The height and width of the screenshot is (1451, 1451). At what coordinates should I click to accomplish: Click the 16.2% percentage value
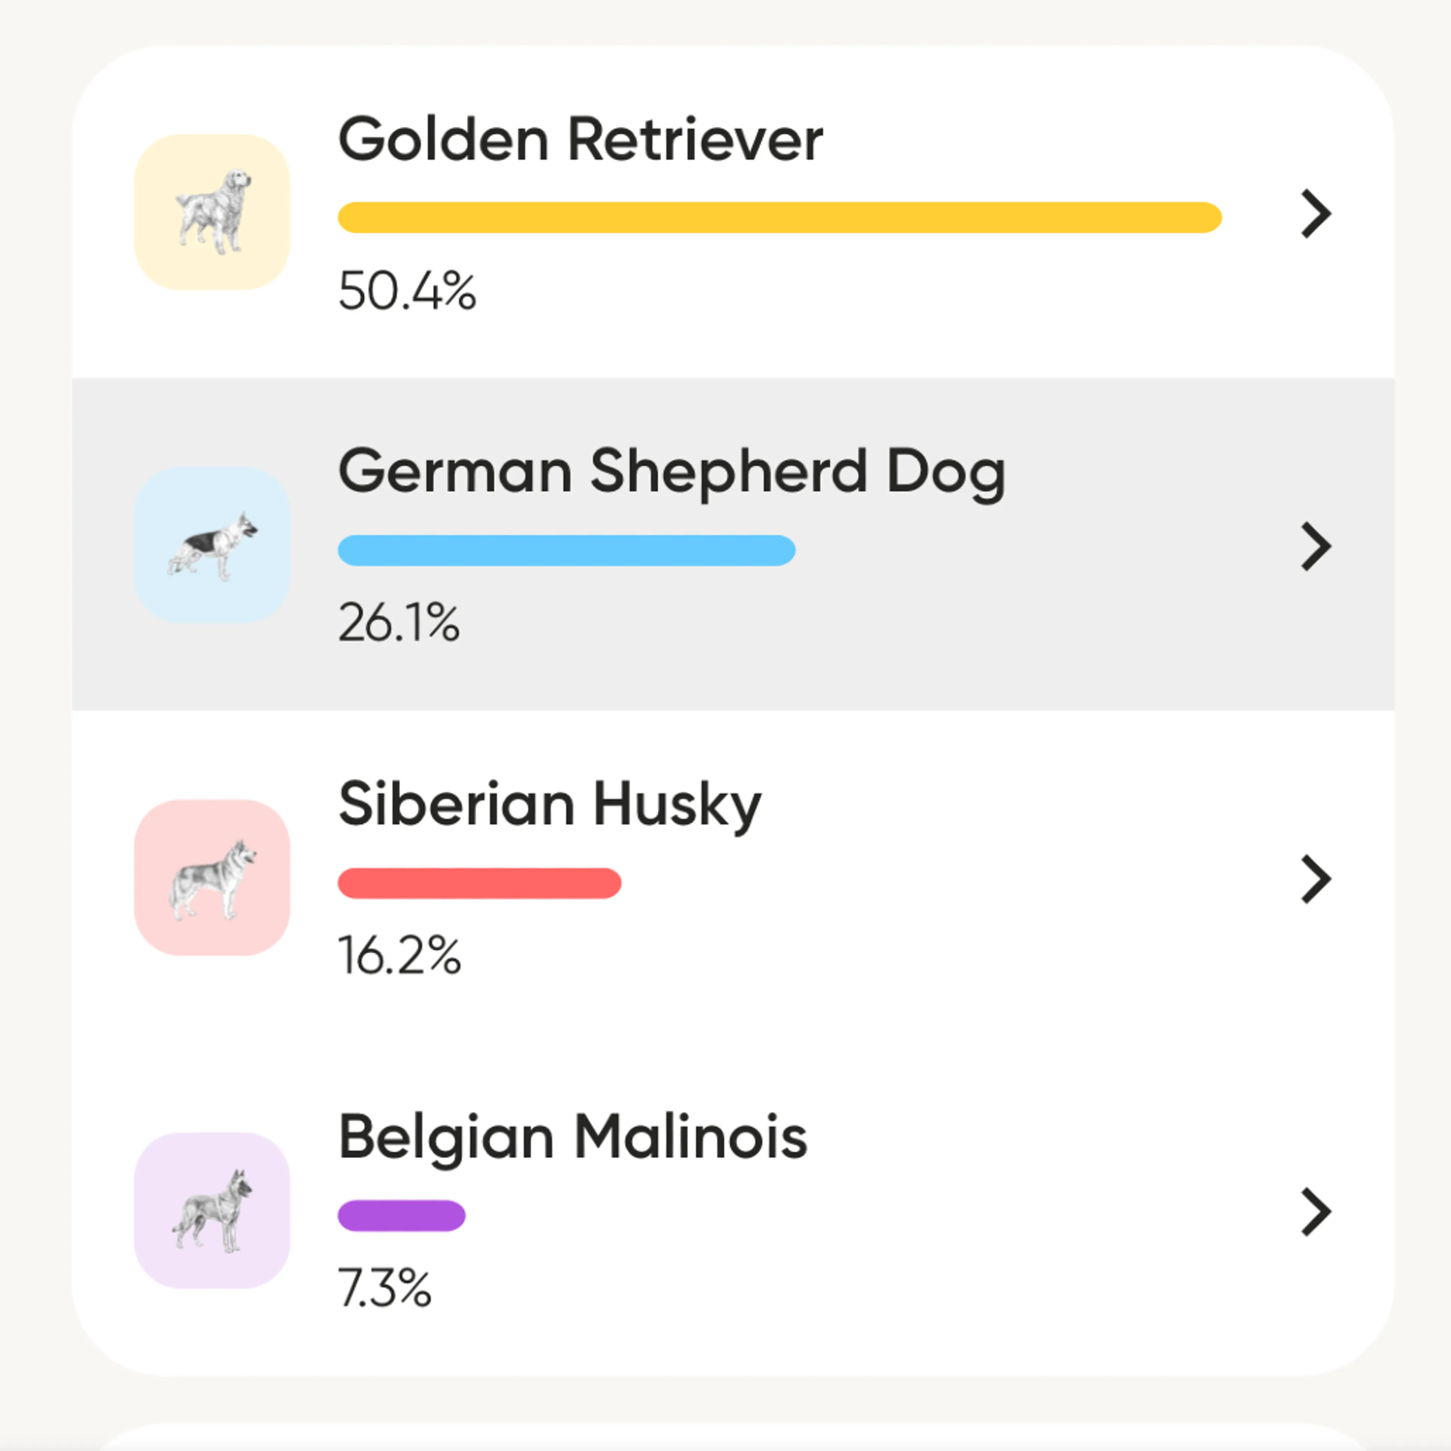[x=399, y=955]
